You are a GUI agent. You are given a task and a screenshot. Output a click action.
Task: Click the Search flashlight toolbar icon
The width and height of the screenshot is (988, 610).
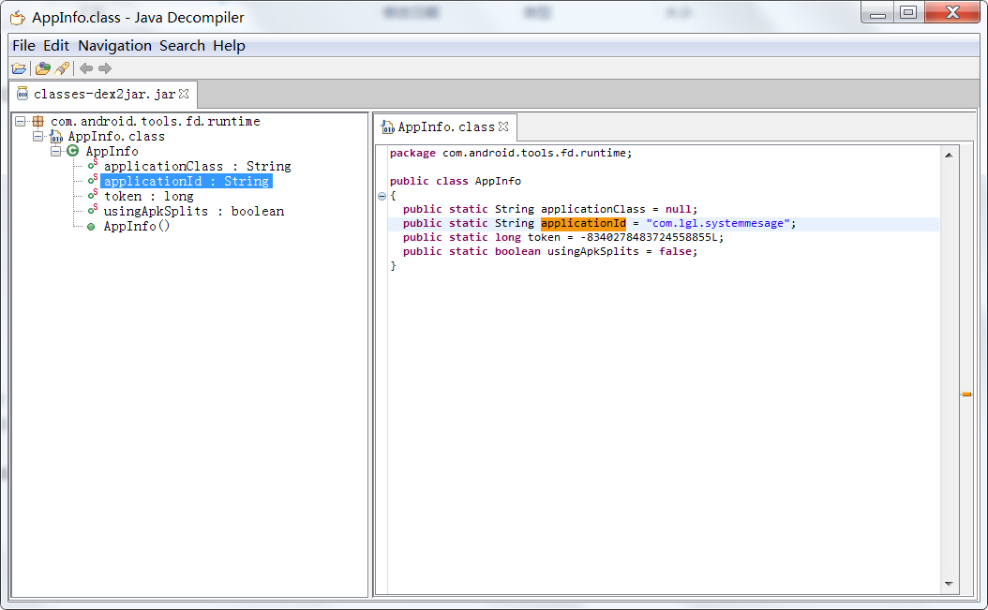62,68
